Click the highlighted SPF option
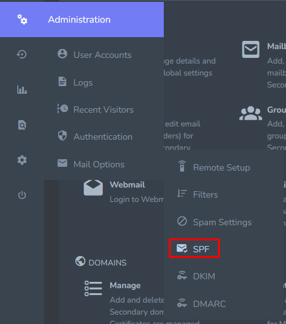 pos(194,249)
